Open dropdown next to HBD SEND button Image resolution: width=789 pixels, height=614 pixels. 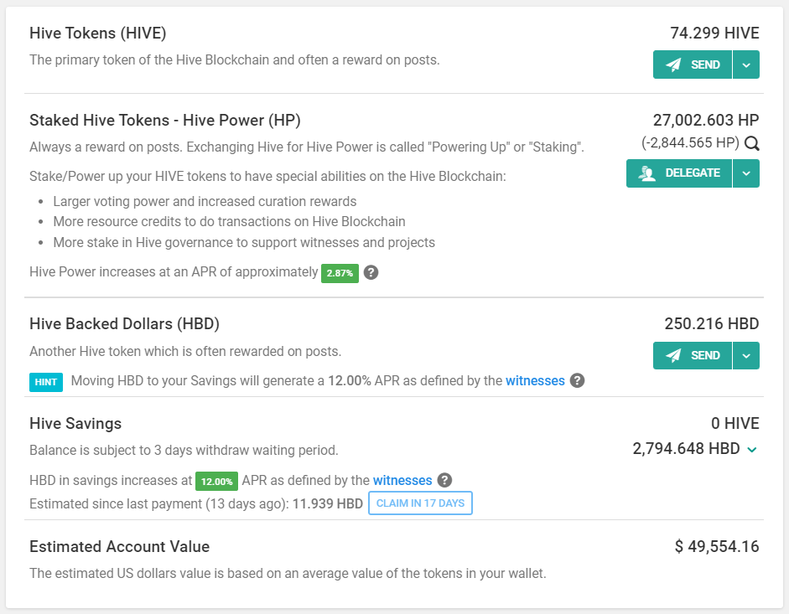746,355
